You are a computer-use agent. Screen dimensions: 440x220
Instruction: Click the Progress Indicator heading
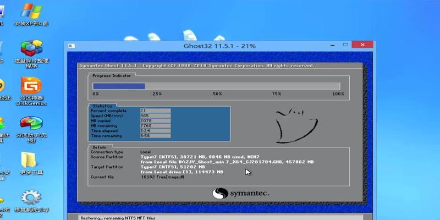click(x=112, y=75)
